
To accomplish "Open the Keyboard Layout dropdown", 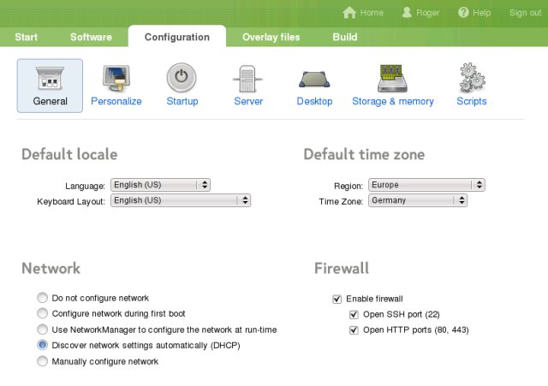I will [x=181, y=200].
